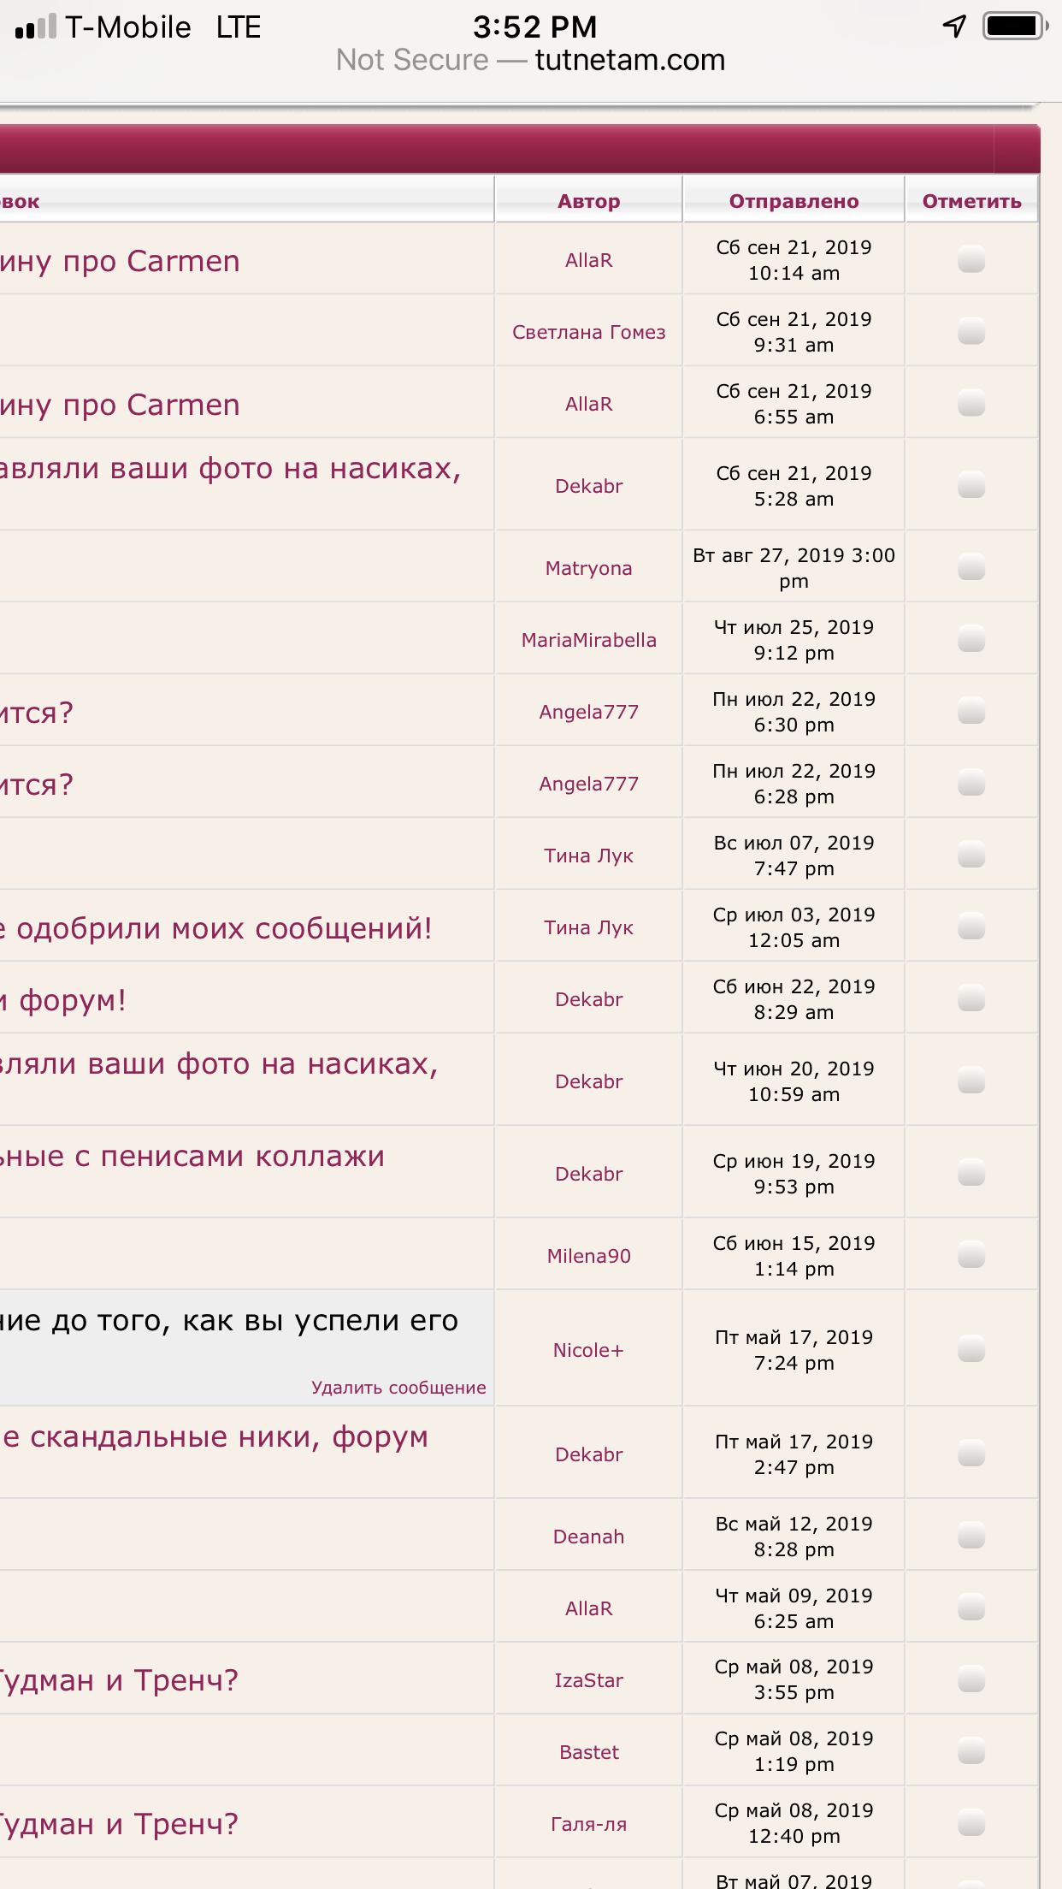Image resolution: width=1062 pixels, height=1889 pixels.
Task: Select the Milena90 row checkbox
Action: [971, 1255]
